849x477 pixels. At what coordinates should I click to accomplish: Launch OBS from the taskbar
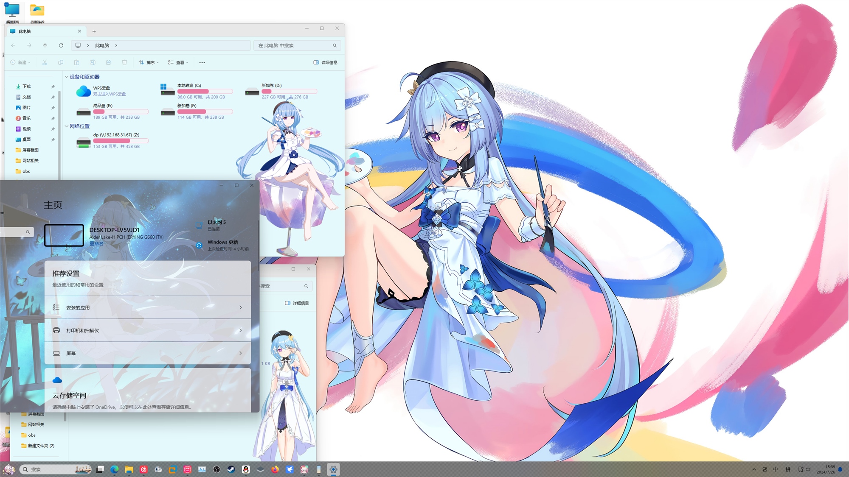(x=216, y=469)
